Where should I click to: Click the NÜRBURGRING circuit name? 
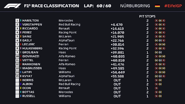click(x=135, y=6)
